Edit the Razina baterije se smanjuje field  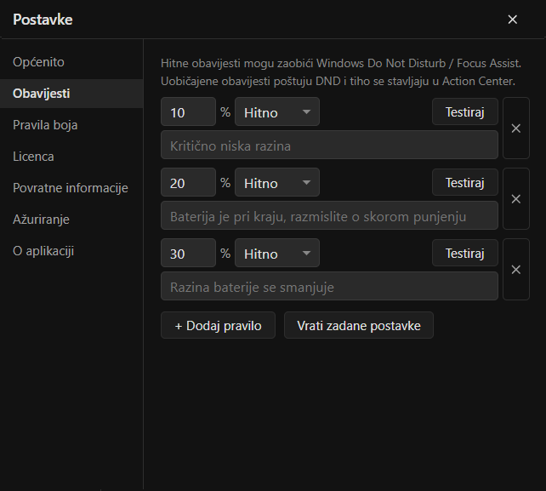[x=329, y=286]
